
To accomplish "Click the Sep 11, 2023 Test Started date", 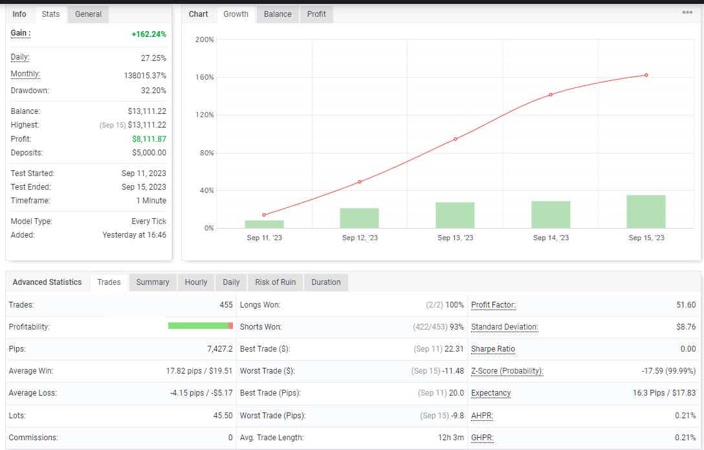I will point(144,174).
